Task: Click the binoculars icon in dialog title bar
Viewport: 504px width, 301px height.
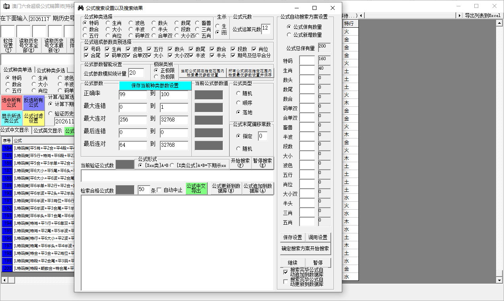Action: pyautogui.click(x=81, y=8)
